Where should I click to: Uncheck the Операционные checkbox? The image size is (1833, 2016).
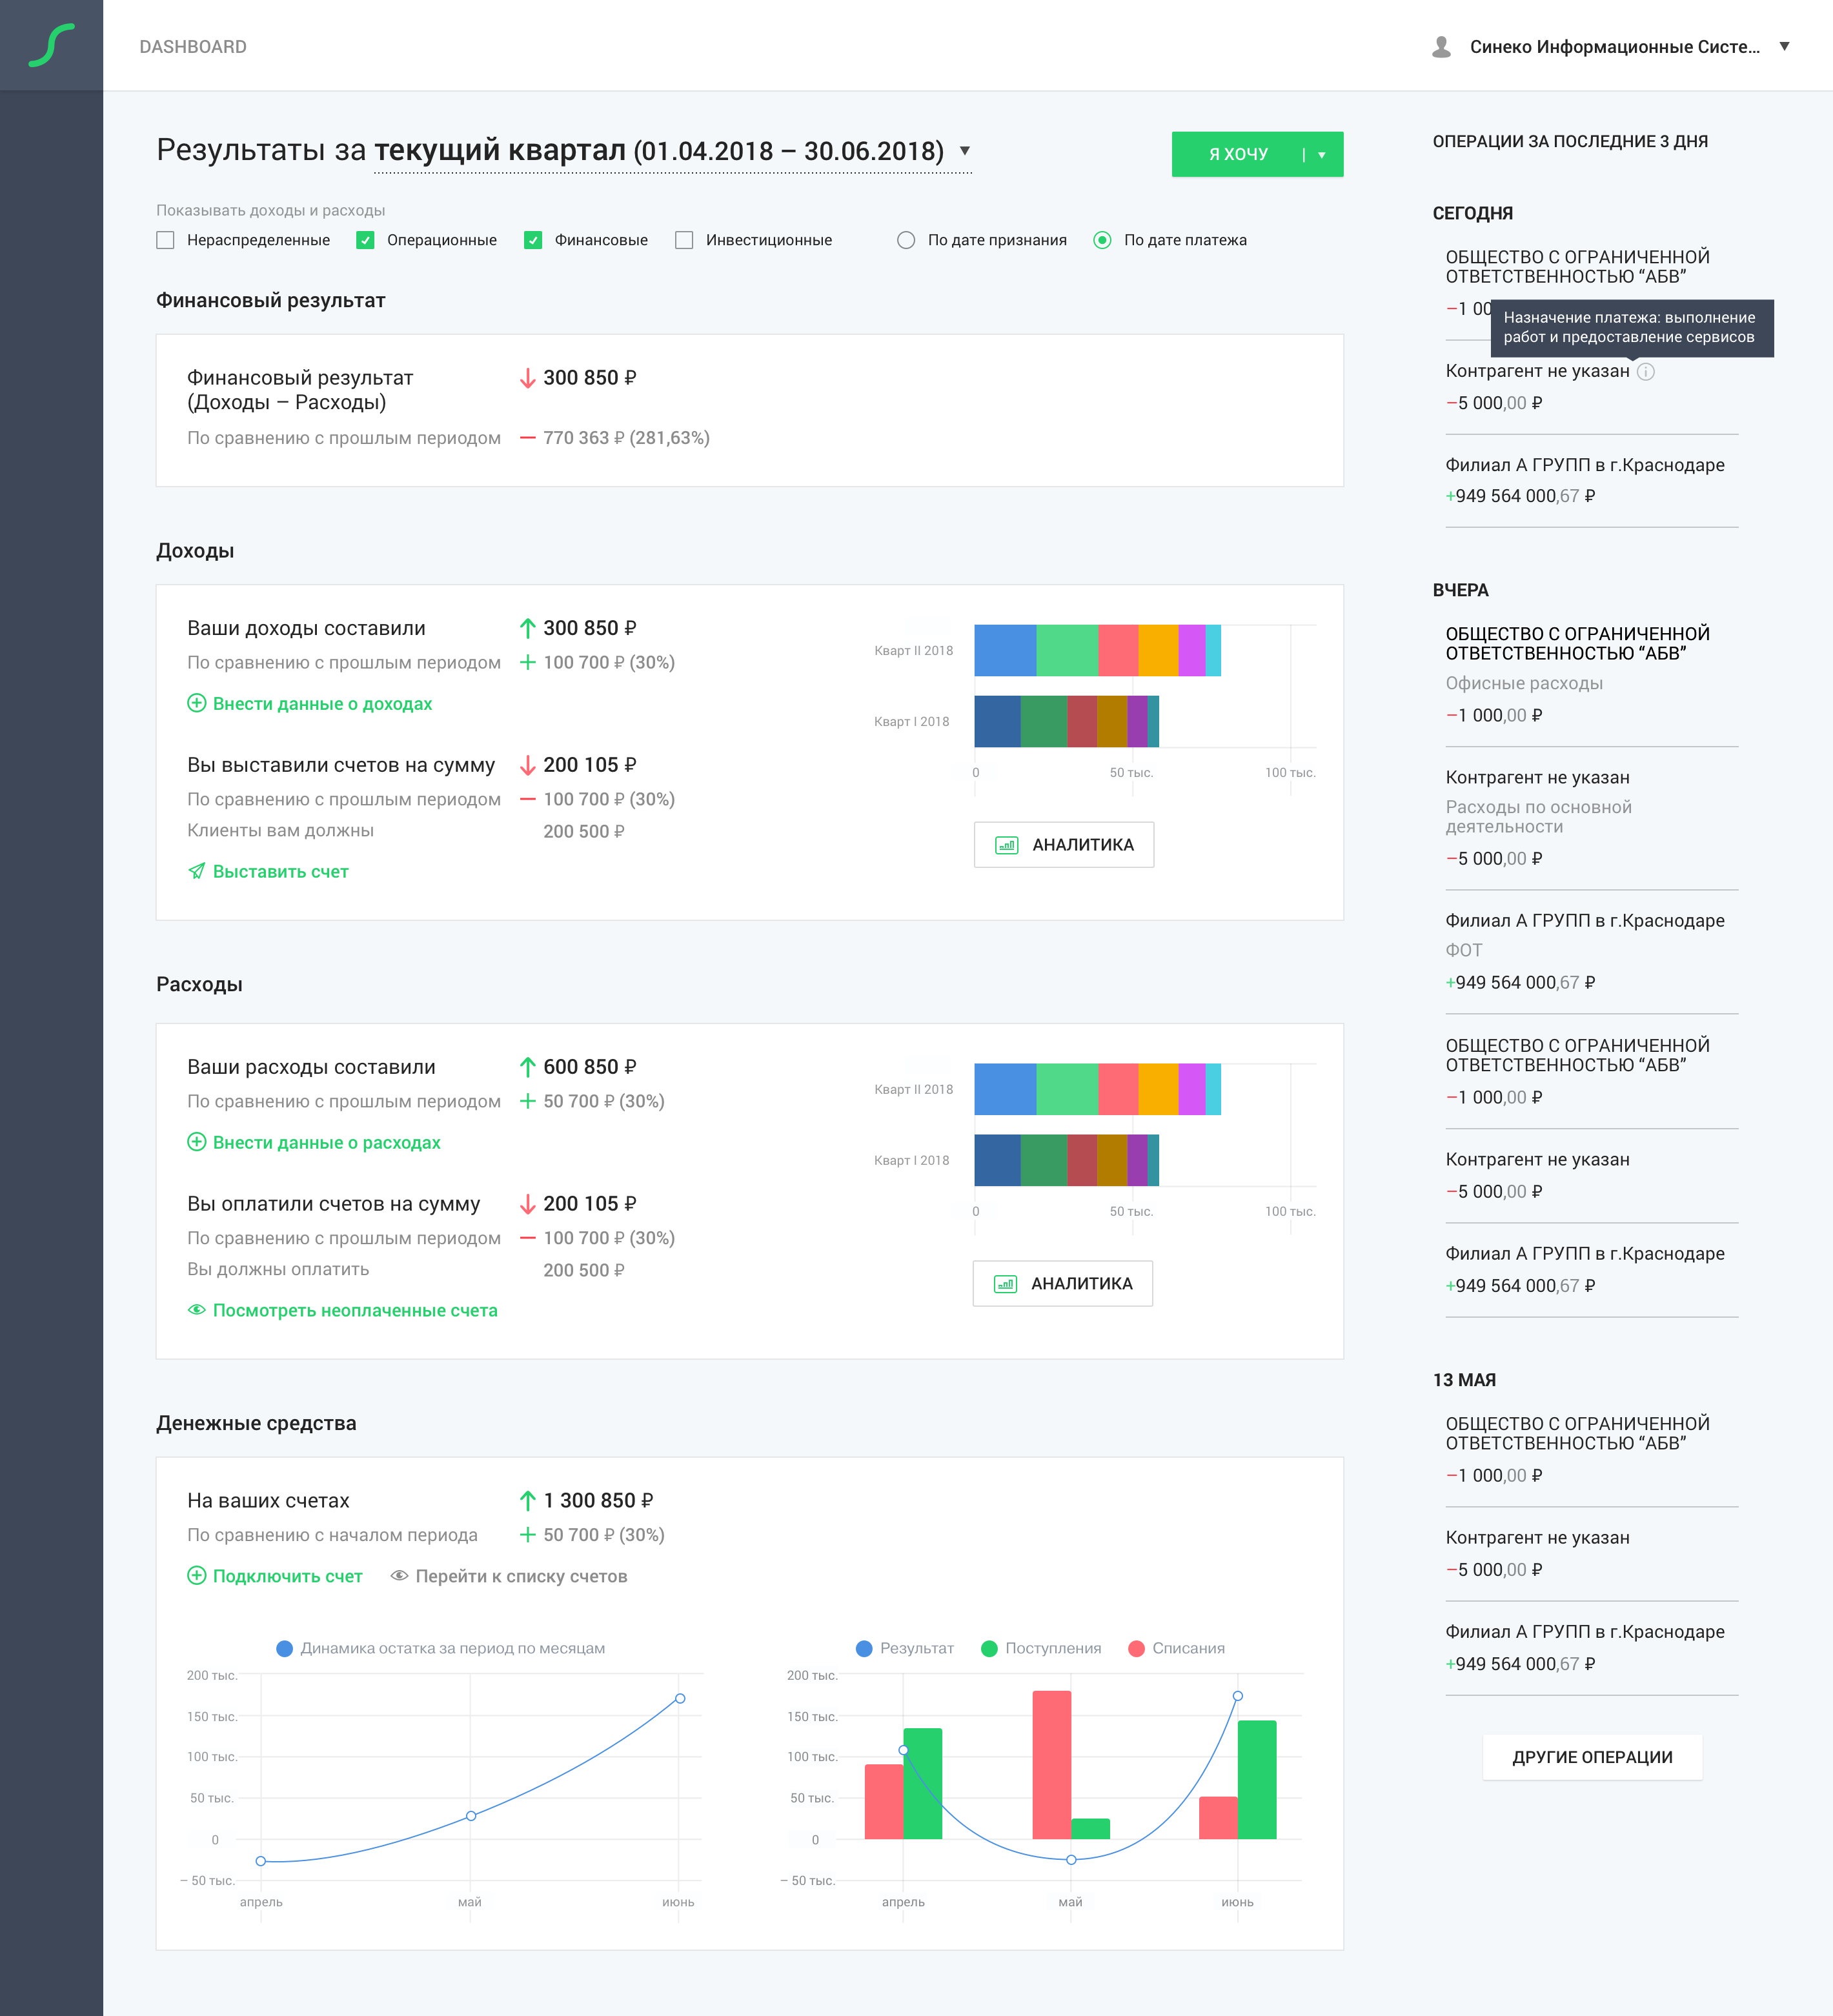(366, 240)
